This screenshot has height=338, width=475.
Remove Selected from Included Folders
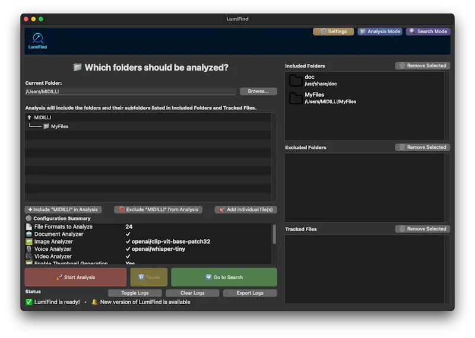[x=423, y=66]
